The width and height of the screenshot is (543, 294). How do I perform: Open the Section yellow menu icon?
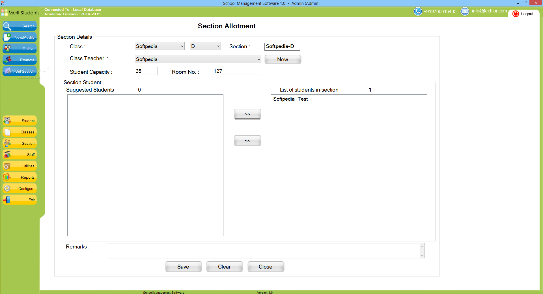(7, 143)
